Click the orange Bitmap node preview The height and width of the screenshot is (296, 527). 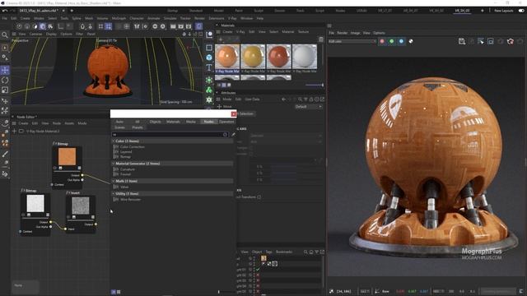pyautogui.click(x=67, y=157)
